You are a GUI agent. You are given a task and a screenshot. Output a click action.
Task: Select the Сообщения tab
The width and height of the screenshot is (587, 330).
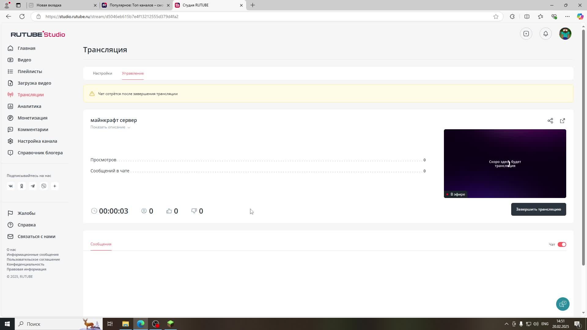click(x=101, y=244)
